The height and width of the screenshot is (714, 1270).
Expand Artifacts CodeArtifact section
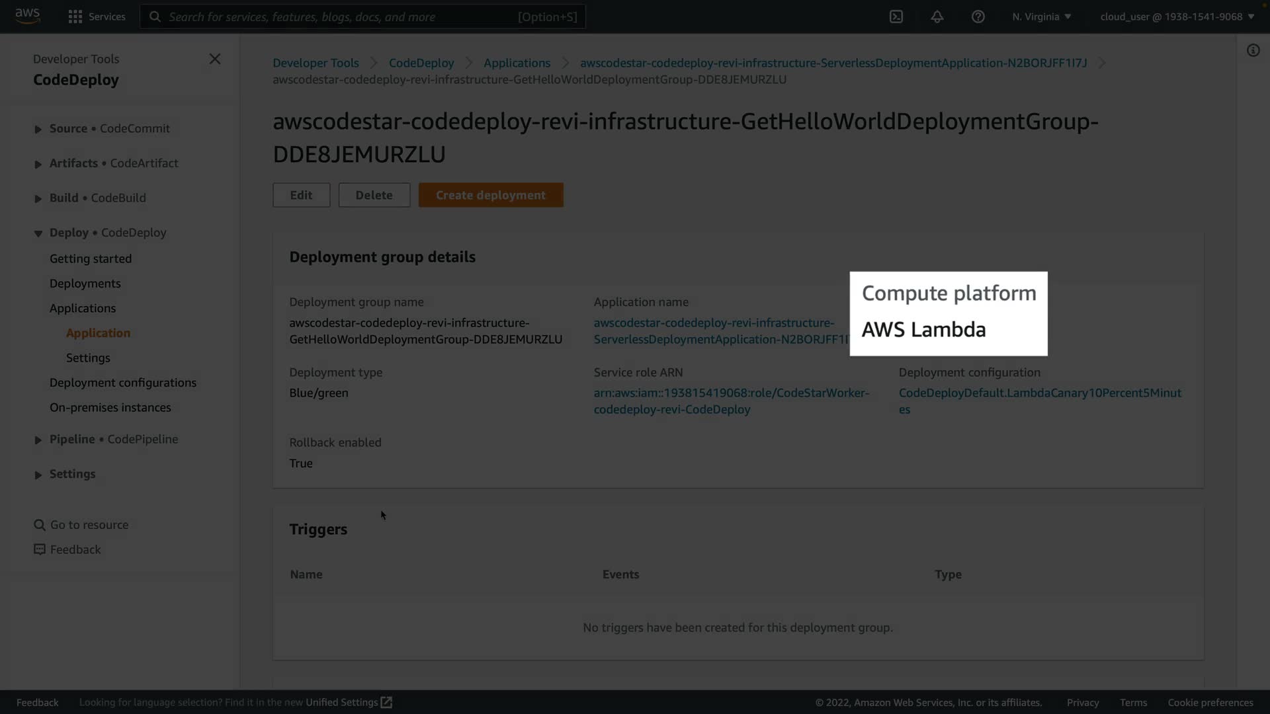(x=38, y=164)
